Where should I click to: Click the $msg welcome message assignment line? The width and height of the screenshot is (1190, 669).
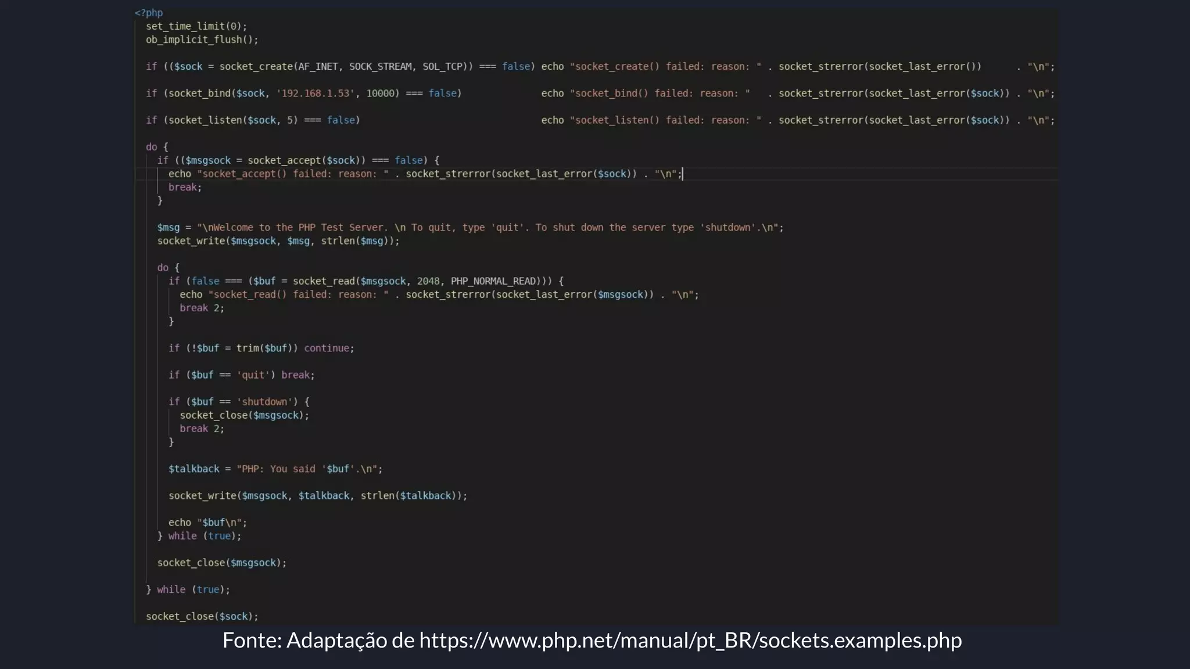pos(470,228)
